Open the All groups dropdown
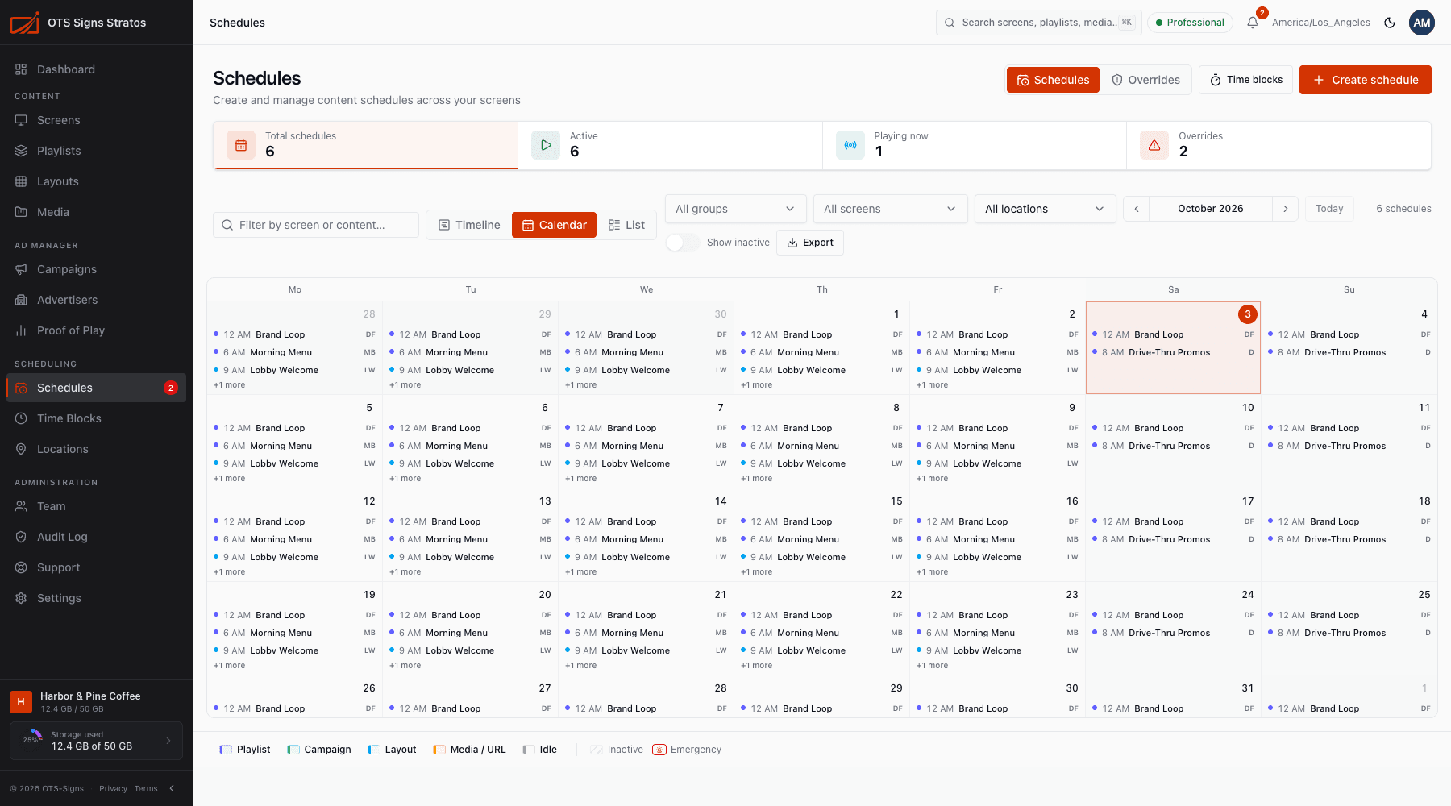This screenshot has width=1451, height=806. 735,209
